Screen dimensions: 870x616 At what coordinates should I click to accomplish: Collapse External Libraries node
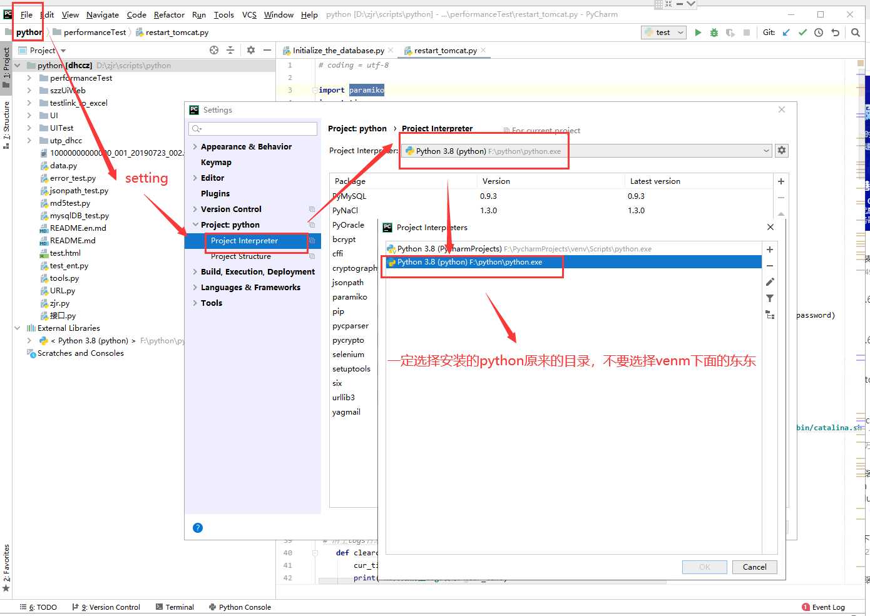[x=17, y=328]
